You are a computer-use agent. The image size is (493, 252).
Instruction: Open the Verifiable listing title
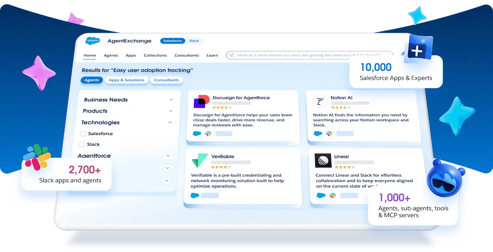pos(223,156)
